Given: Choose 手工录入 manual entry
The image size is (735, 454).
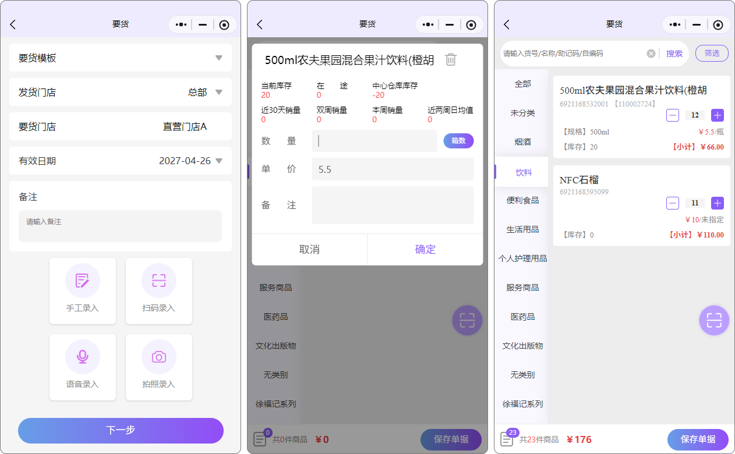Looking at the screenshot, I should pyautogui.click(x=83, y=291).
